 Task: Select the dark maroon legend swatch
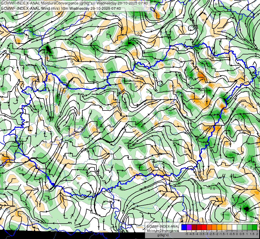194,227
